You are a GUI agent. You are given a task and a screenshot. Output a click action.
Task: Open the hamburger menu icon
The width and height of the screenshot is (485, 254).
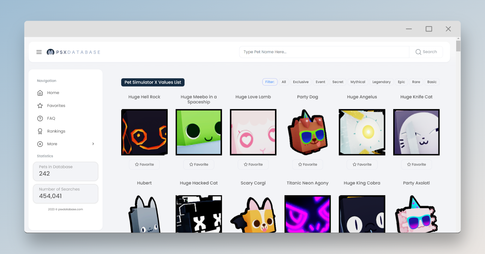[x=39, y=52]
